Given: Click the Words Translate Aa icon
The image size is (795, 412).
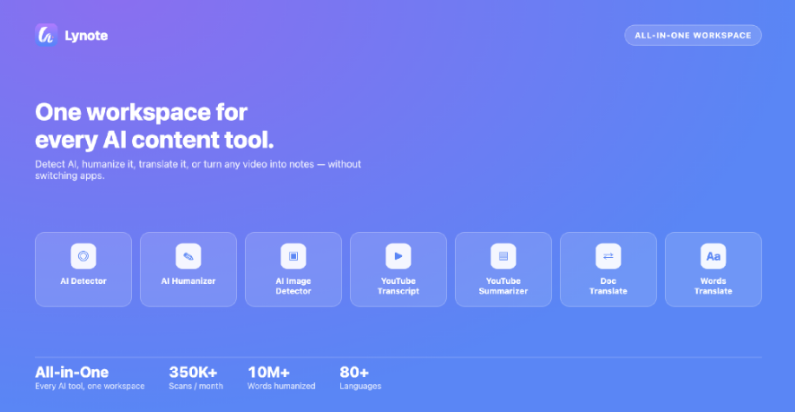Looking at the screenshot, I should pos(712,256).
